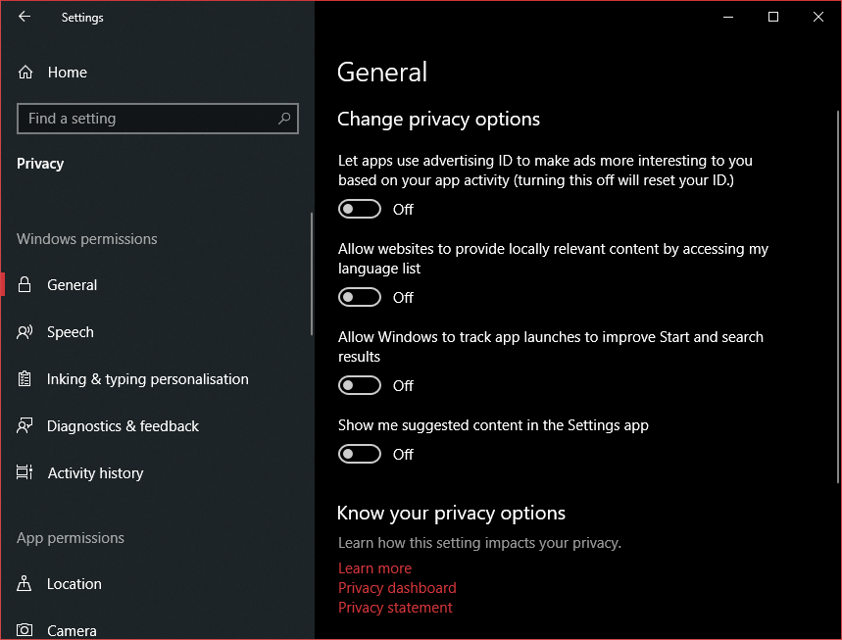Screen dimensions: 842x640
Task: Enable the language list access toggle
Action: [359, 297]
